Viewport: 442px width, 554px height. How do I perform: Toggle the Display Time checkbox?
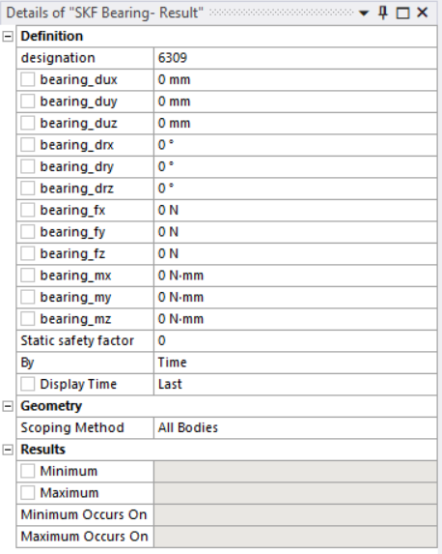coord(28,384)
